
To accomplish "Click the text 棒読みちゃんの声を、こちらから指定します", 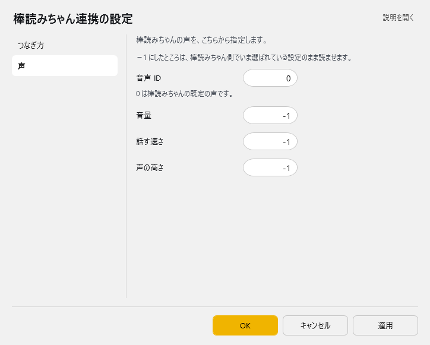I will point(201,40).
